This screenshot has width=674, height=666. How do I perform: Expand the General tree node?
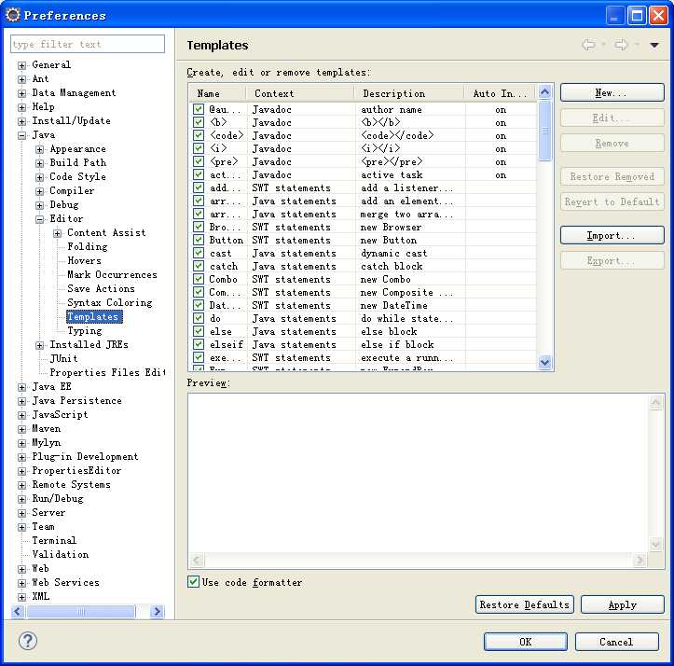21,65
